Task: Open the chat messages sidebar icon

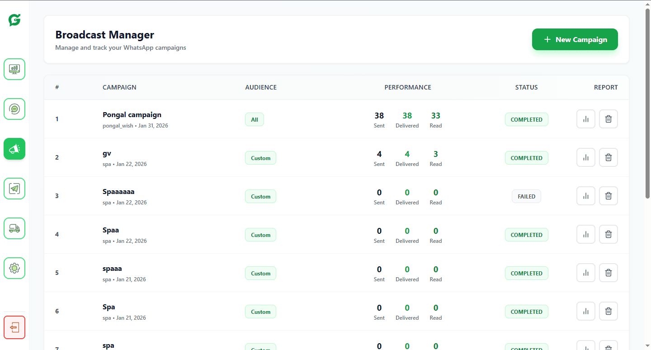Action: pos(14,109)
